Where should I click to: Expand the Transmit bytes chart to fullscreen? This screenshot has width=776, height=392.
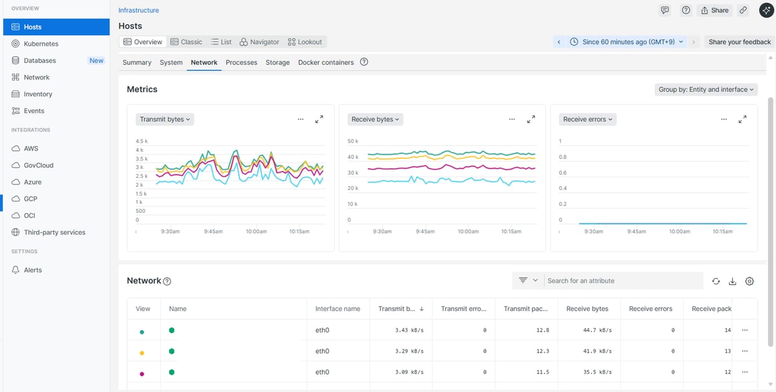[x=319, y=120]
